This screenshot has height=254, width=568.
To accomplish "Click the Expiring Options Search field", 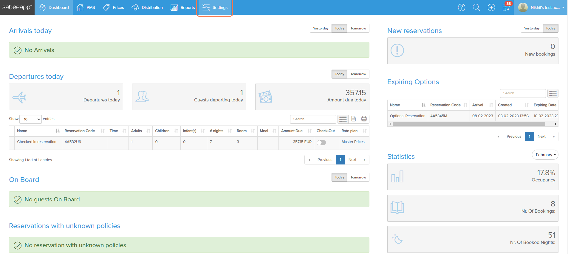I will click(x=523, y=93).
